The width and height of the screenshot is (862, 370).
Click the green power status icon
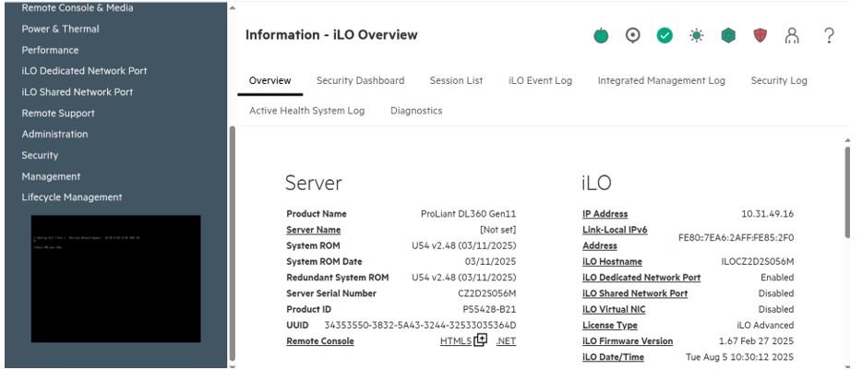[x=601, y=36]
